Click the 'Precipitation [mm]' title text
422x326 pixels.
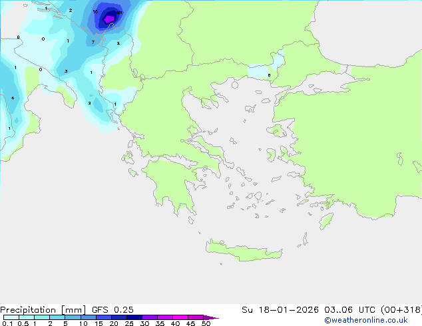[43, 310]
